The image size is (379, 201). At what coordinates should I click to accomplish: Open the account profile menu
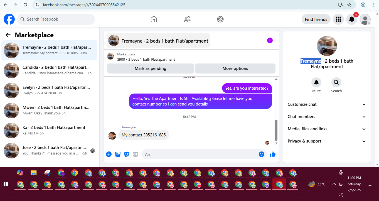[x=365, y=19]
